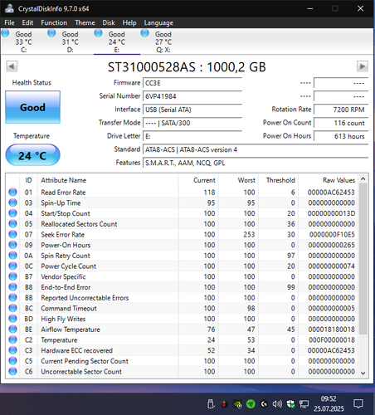Open the File menu
Image resolution: width=375 pixels, height=415 pixels.
click(x=9, y=22)
